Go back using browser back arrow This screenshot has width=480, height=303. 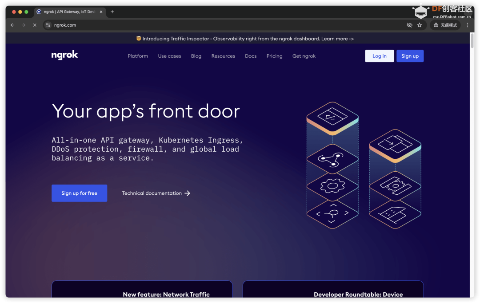point(12,25)
